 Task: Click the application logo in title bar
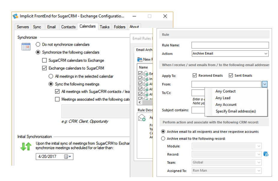tap(15, 16)
